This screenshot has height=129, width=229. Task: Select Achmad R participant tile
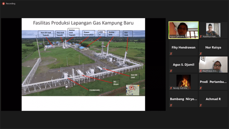point(213,99)
